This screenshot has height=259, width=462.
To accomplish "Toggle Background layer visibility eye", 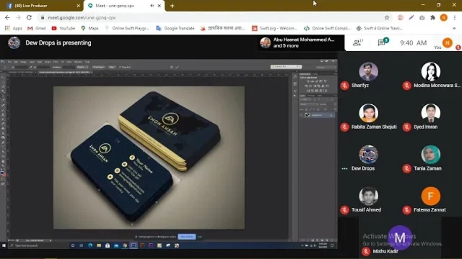I will 301,115.
